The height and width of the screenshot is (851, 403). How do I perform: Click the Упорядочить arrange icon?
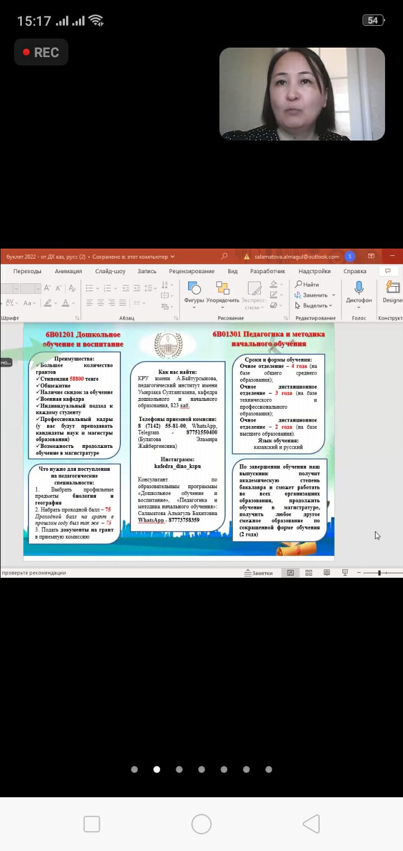pyautogui.click(x=222, y=289)
